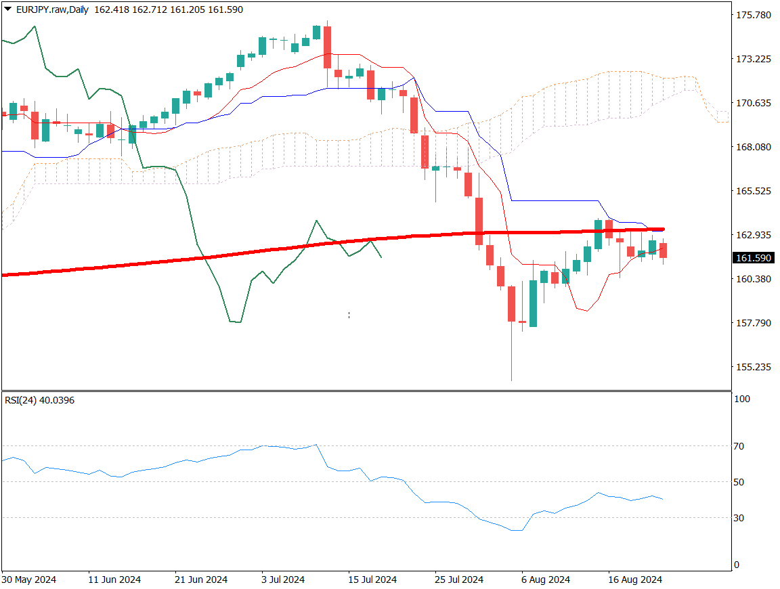The image size is (780, 589).
Task: Select the 15 Jul 2024 date label
Action: pos(372,580)
